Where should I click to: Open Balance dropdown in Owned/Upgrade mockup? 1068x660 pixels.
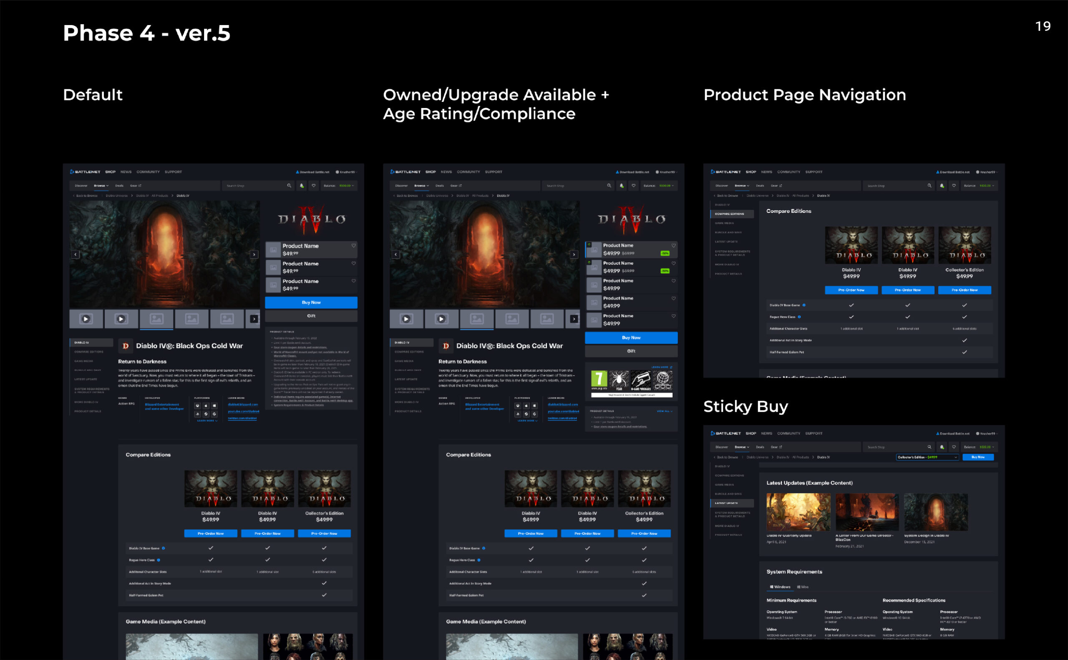click(660, 186)
